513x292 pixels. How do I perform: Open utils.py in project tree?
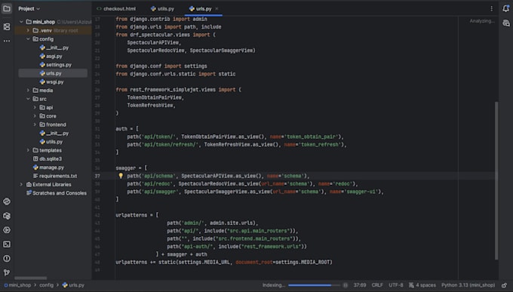coord(51,142)
